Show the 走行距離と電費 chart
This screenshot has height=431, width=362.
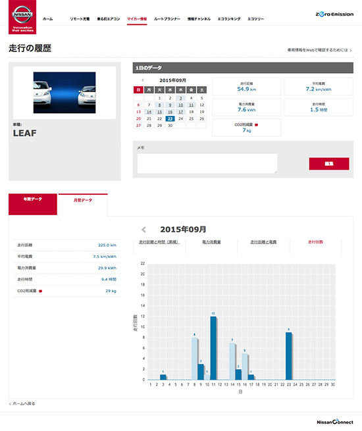(x=263, y=242)
